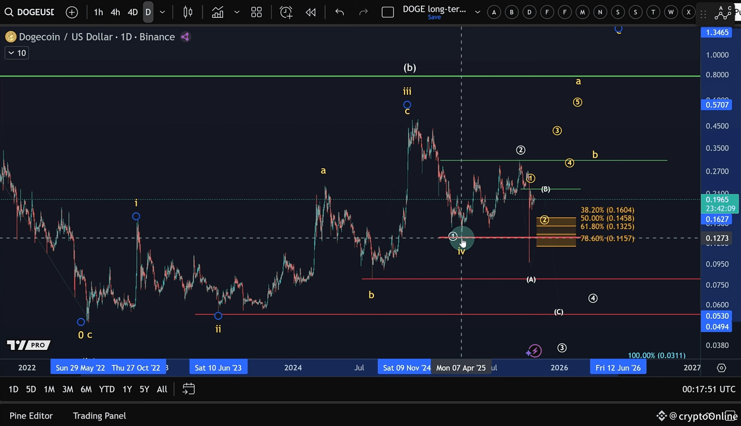Start bar replay mode

311,12
